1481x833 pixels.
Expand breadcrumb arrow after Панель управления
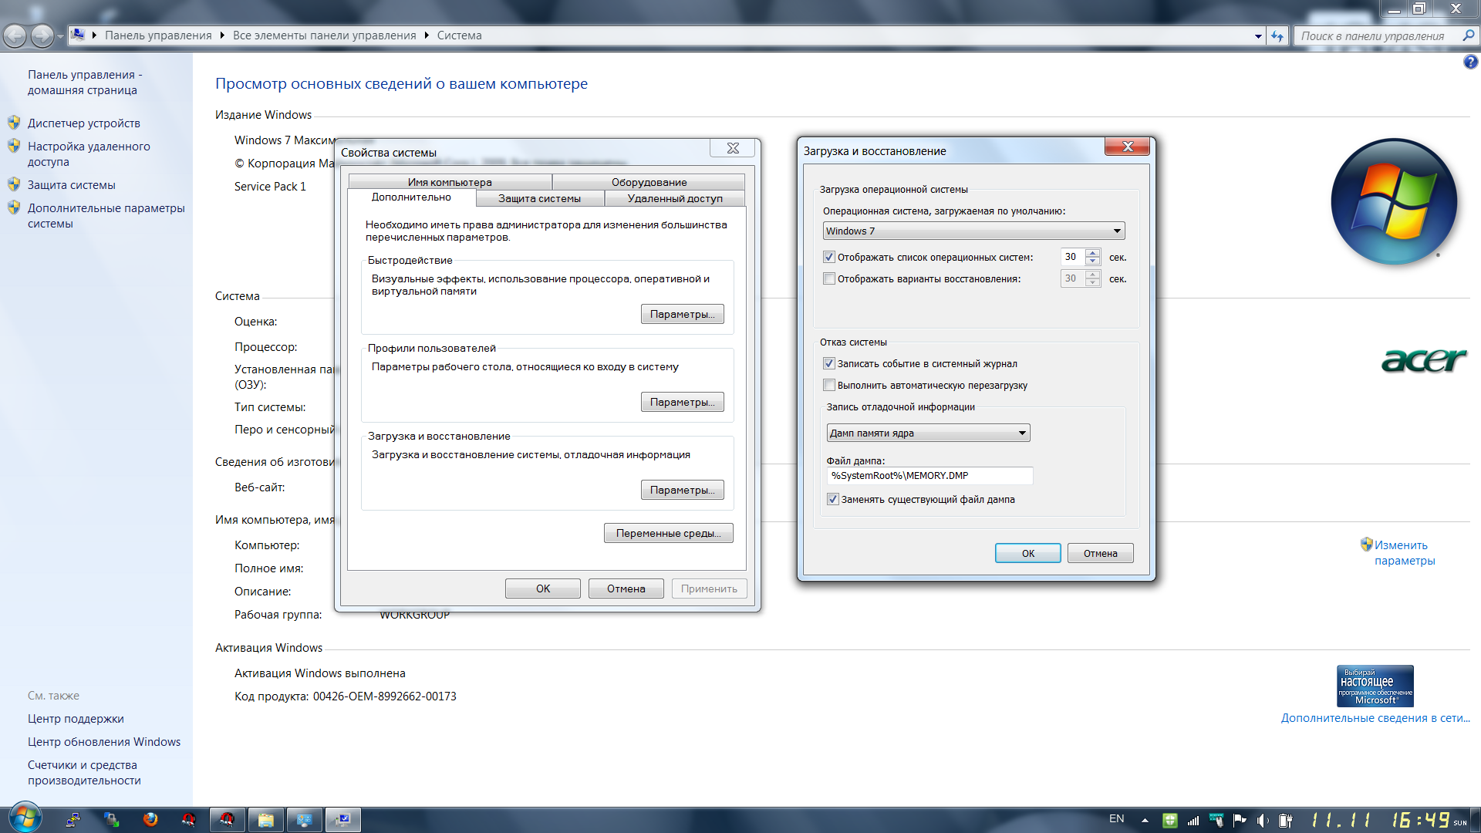[222, 35]
